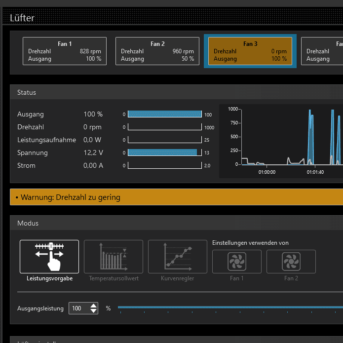The height and width of the screenshot is (343, 343).
Task: Click the Leistungsaufnahme level bar
Action: [165, 140]
